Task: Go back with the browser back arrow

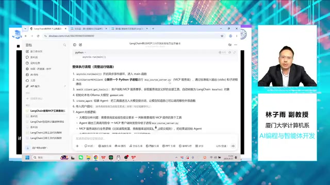Action: (26, 36)
